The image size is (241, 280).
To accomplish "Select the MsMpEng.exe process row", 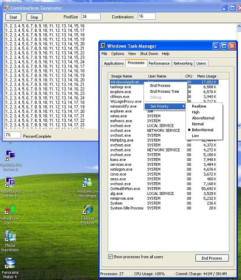I will pos(163,140).
